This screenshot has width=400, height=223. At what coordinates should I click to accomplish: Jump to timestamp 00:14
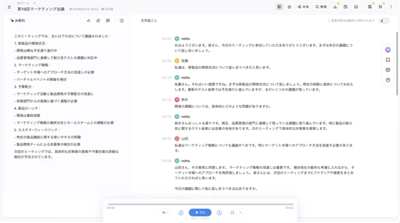166,78
